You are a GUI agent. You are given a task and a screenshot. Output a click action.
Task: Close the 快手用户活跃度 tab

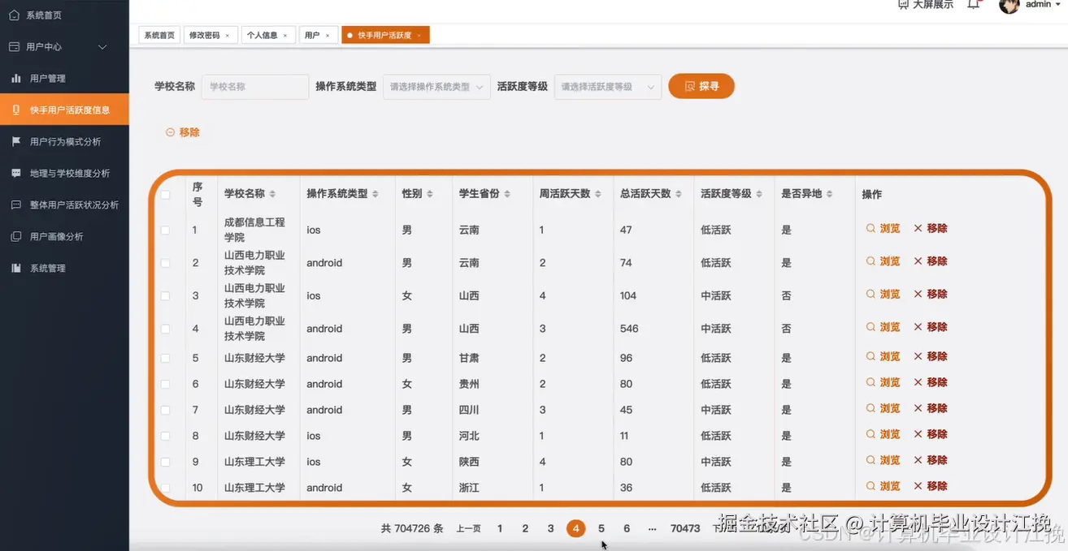[x=419, y=36]
